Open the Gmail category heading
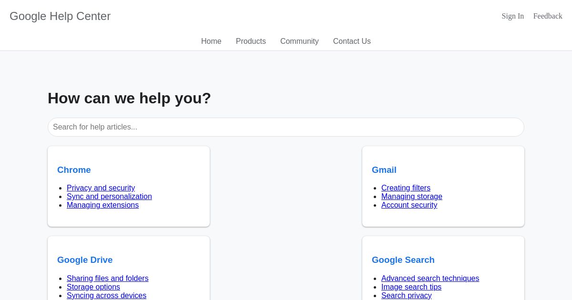 384,170
